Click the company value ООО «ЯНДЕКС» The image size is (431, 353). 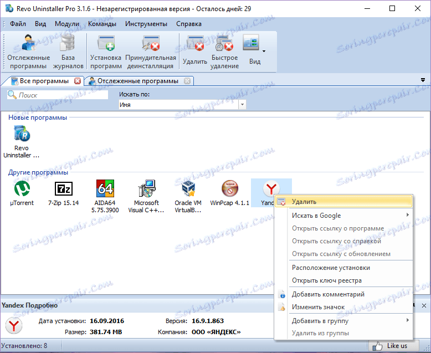[216, 332]
